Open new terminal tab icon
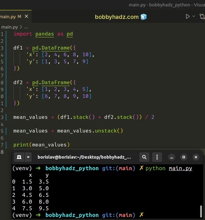This screenshot has height=220, width=205. (19, 157)
